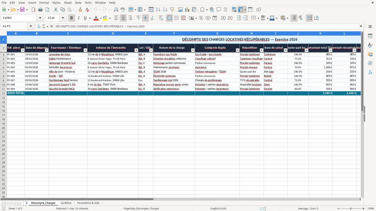
Task: Click the AutoFilter funnel icon
Action: pos(172,10)
